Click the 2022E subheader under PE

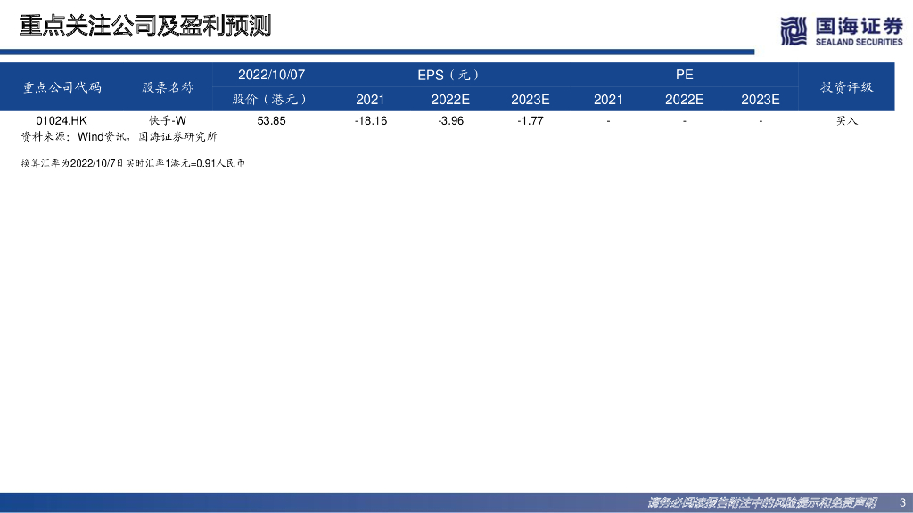coord(684,100)
